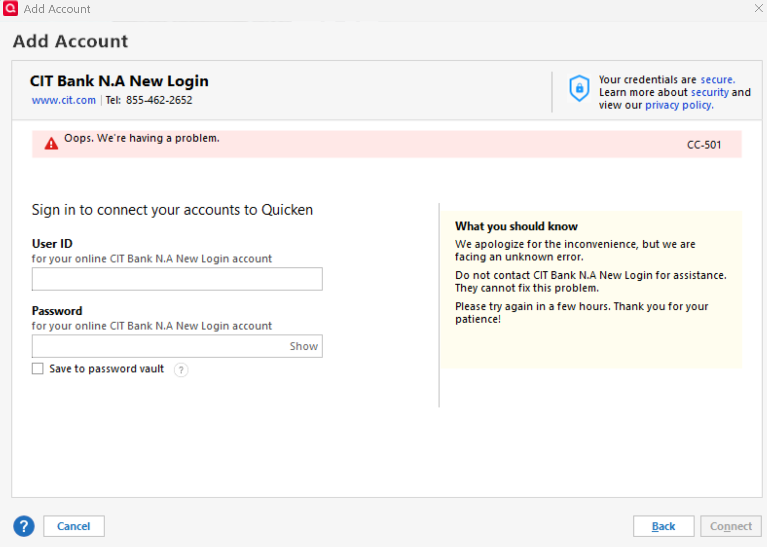
Task: Open the 'secure' credentials link
Action: click(x=717, y=79)
